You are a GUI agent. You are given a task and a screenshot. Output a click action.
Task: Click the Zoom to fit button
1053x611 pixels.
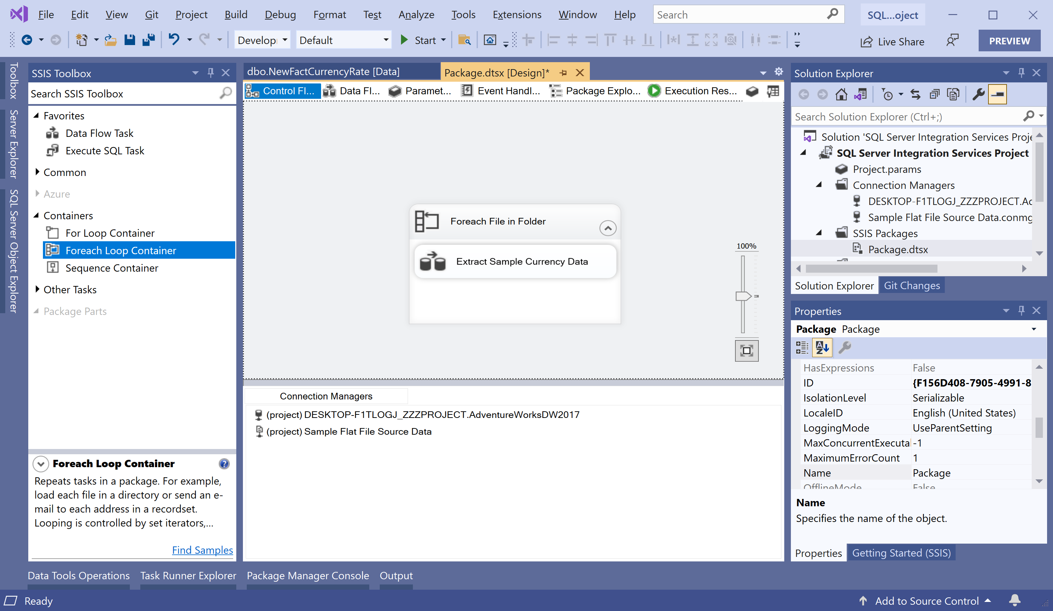click(x=746, y=350)
